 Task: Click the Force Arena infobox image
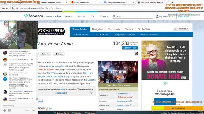118,72
